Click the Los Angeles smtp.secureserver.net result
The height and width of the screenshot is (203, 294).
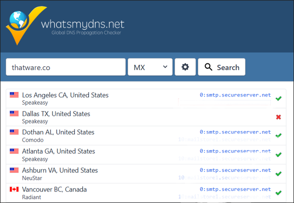235,95
